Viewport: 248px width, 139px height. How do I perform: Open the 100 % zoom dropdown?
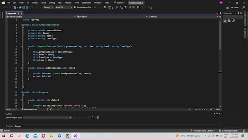[9, 109]
